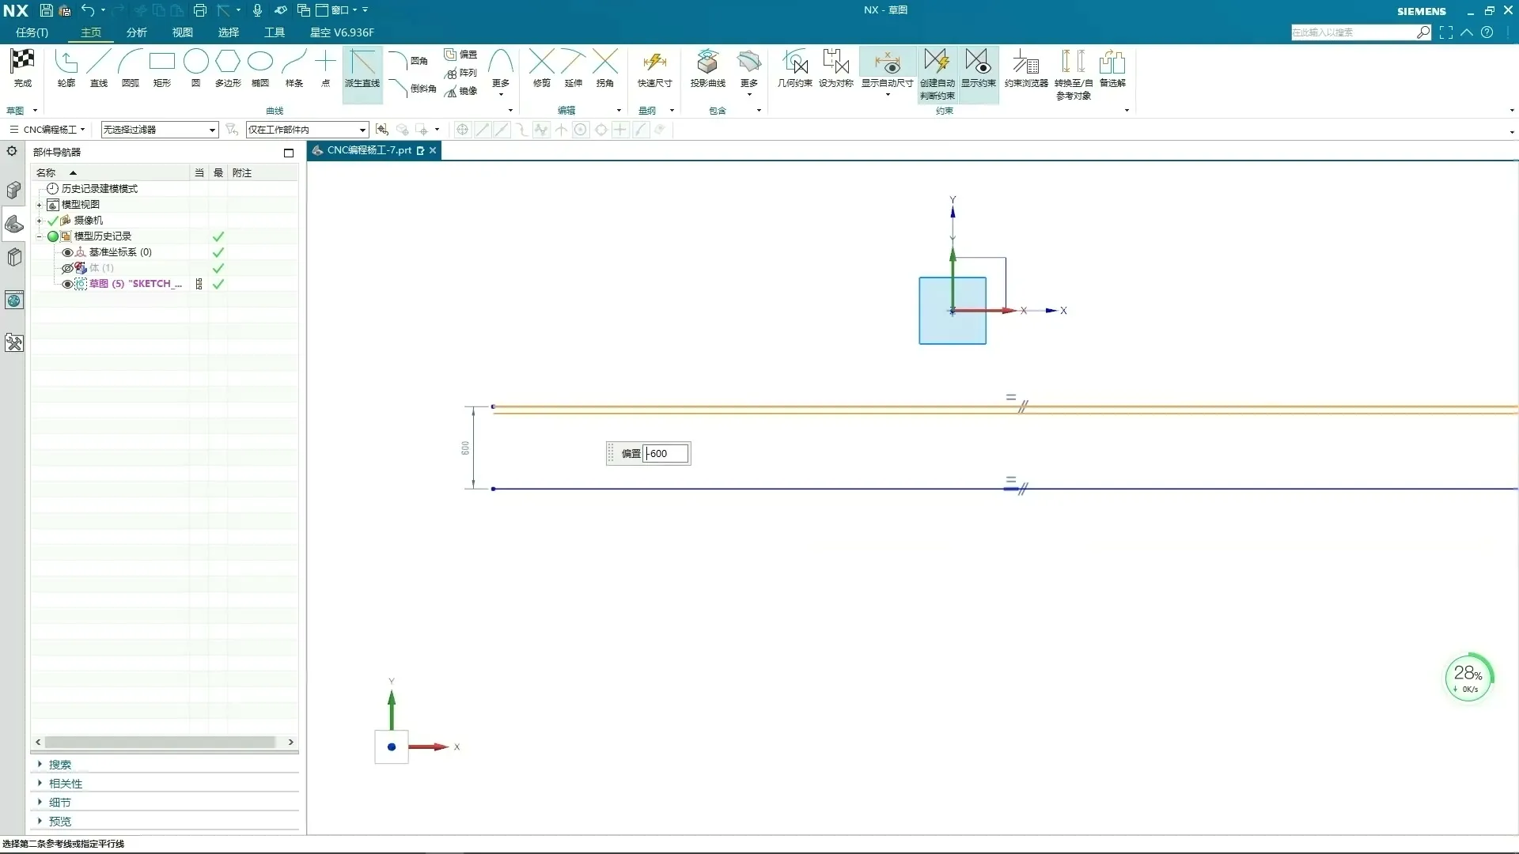Toggle visibility of datum coordinate system
This screenshot has height=854, width=1519.
(x=67, y=252)
